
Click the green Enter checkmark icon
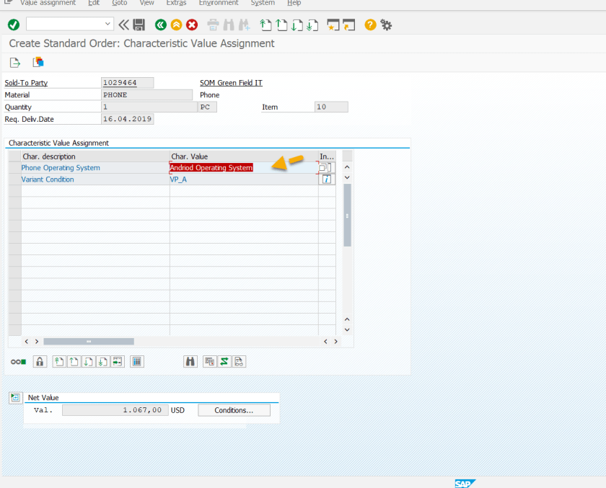pyautogui.click(x=14, y=25)
